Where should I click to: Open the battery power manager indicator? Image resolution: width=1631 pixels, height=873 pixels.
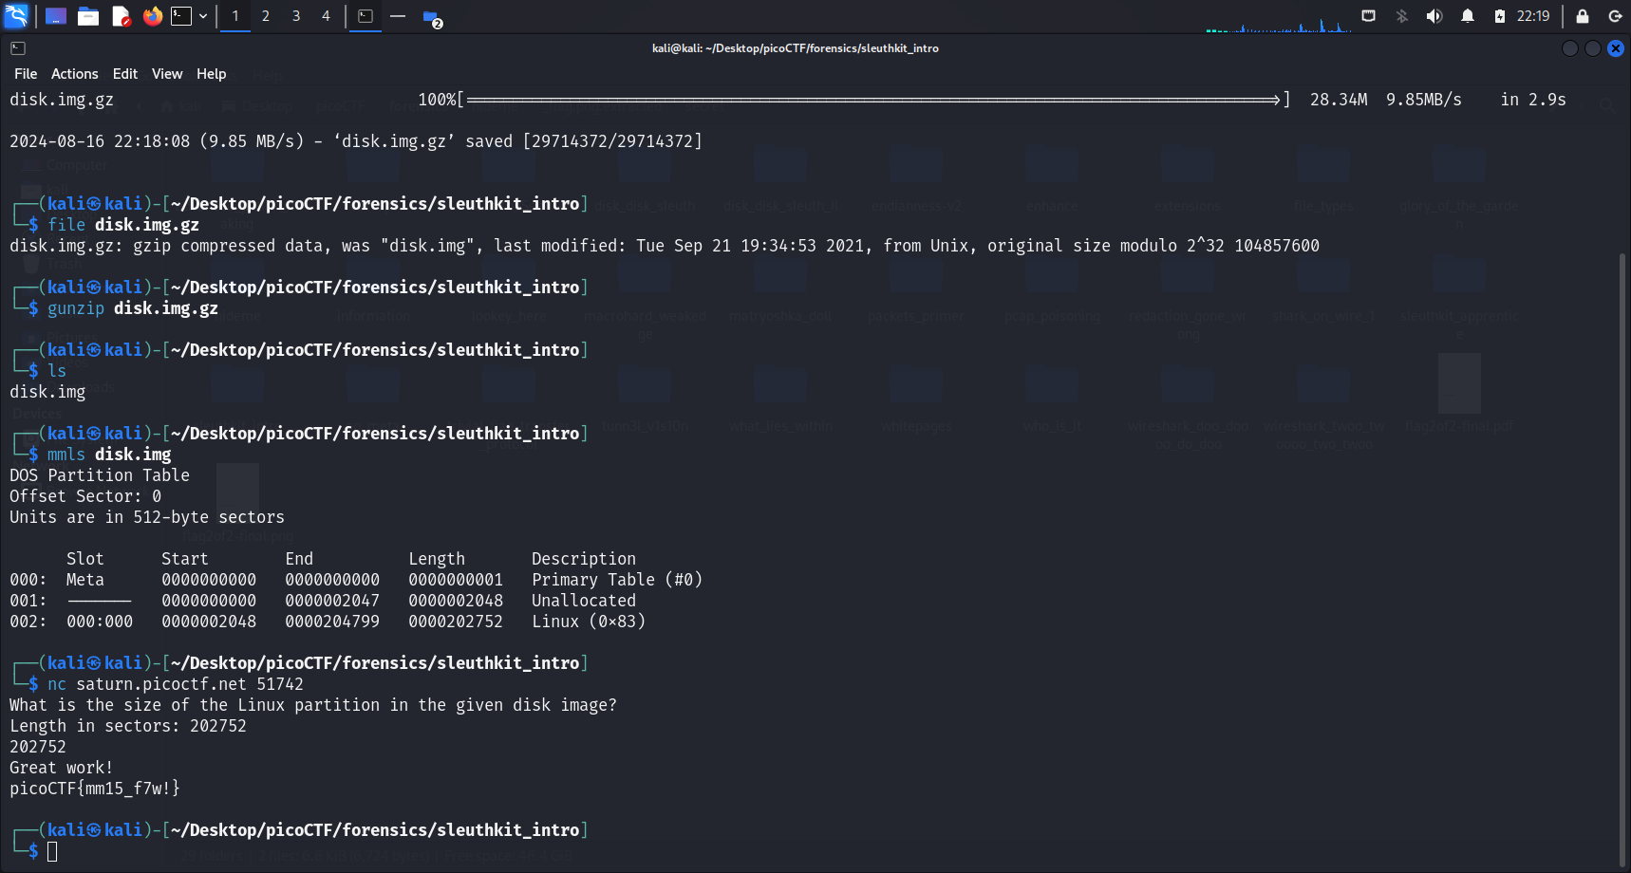(x=1499, y=16)
